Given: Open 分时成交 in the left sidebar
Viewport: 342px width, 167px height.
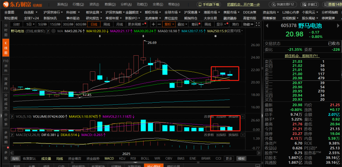Looking at the screenshot, I should click(6, 101).
